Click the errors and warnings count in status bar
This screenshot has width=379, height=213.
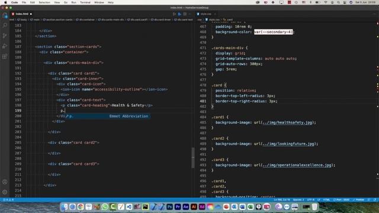(x=8, y=200)
